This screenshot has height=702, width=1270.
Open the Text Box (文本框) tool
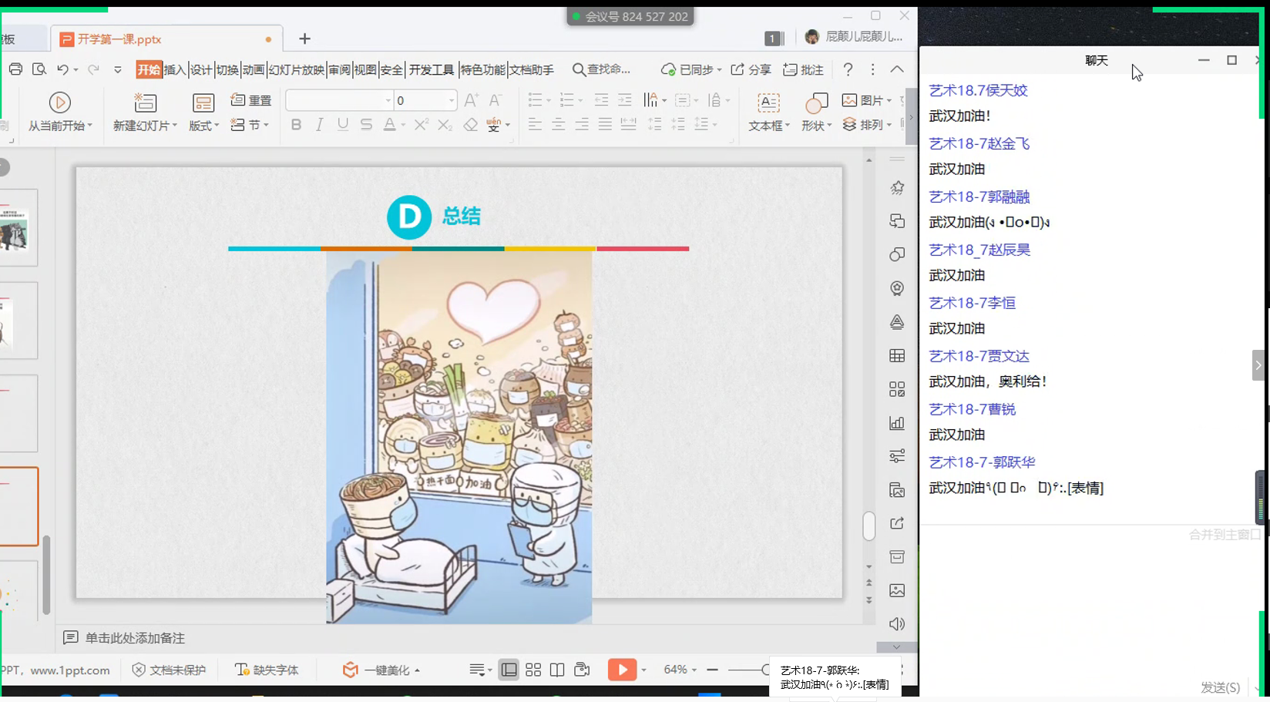[x=768, y=103]
